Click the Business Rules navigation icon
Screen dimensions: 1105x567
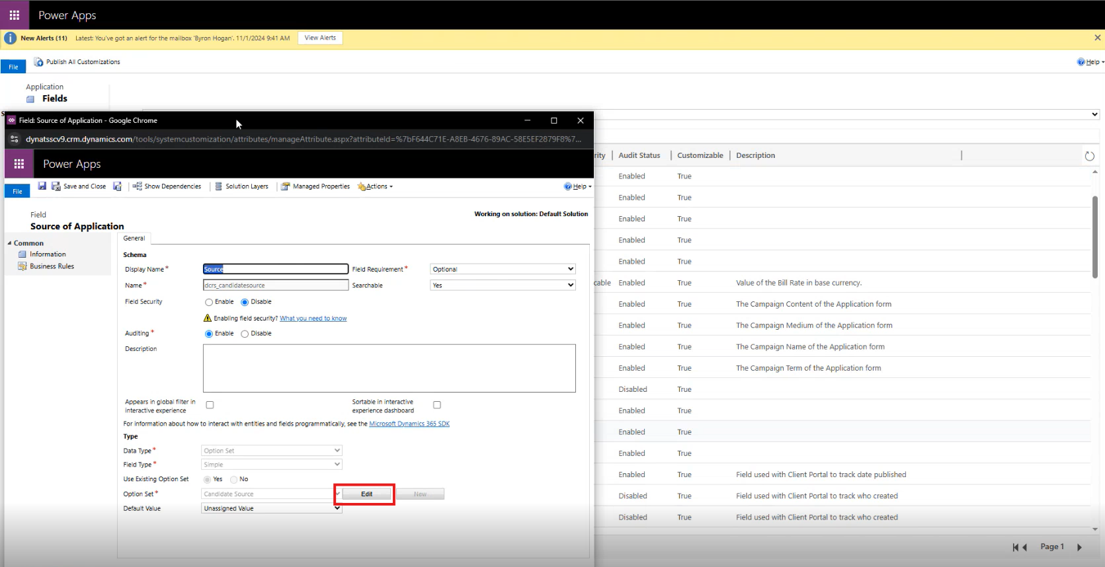[x=22, y=266]
